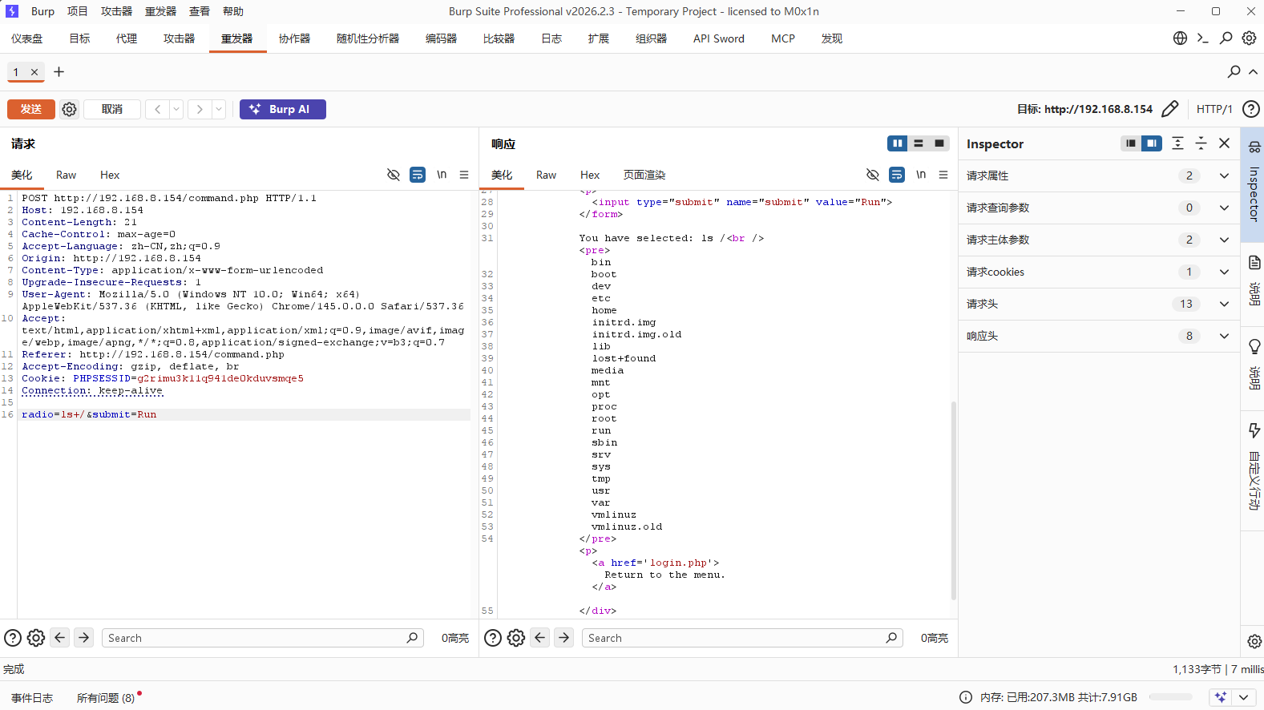1264x710 pixels.
Task: Close the Inspector panel
Action: 1224,143
